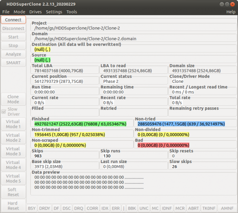
Task: Click the Start button
Action: pyautogui.click(x=13, y=37)
